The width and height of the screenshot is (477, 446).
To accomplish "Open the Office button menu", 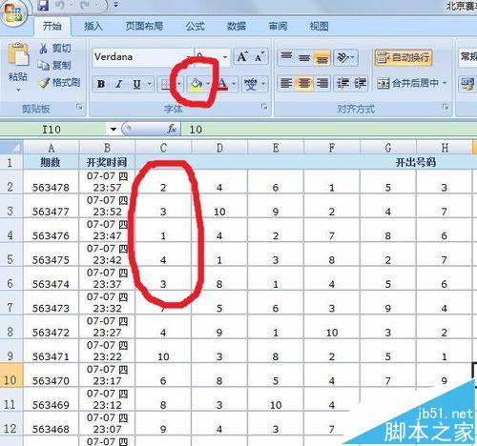I will pyautogui.click(x=13, y=13).
